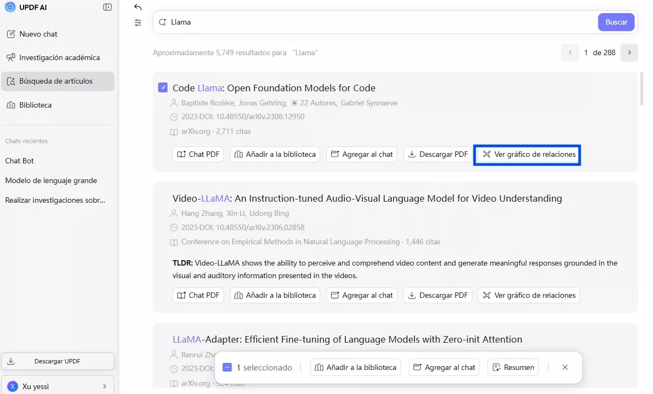Click author name Baptiste Rozière
Viewport: 653px width, 394px height.
[208, 103]
